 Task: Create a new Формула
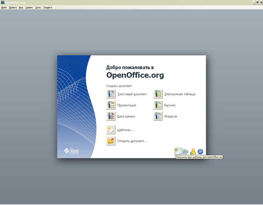click(171, 116)
